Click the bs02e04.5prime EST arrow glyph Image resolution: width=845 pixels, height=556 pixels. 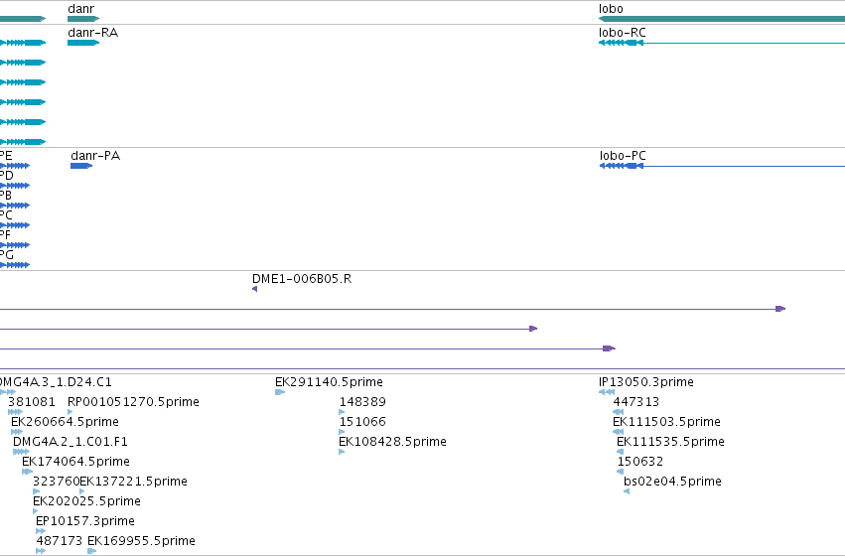click(x=627, y=491)
